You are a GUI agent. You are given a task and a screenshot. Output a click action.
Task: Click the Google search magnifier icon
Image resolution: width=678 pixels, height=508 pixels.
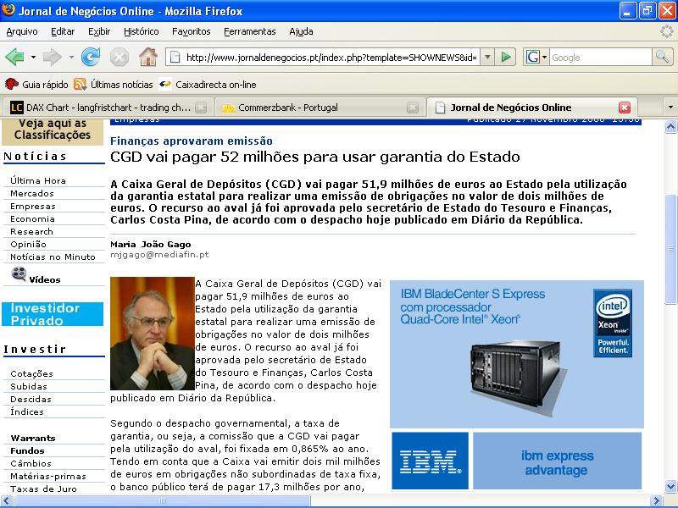click(662, 57)
